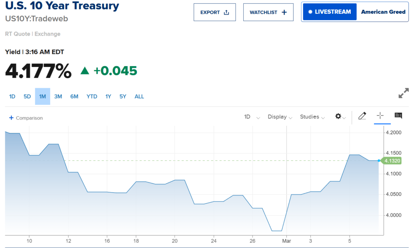
Task: Expand the 1D interval dropdown
Action: pyautogui.click(x=252, y=117)
